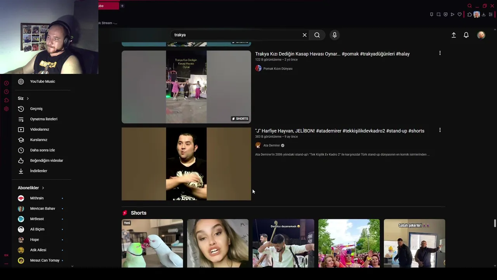Click the sidebar scroll-down arrow
Viewport: 497px width, 280px height.
[x=72, y=266]
